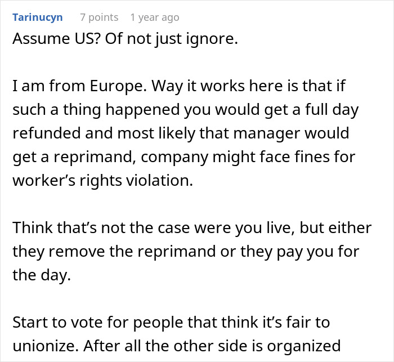Click the line 'Assume US? Of not just ignore.'

coord(125,39)
